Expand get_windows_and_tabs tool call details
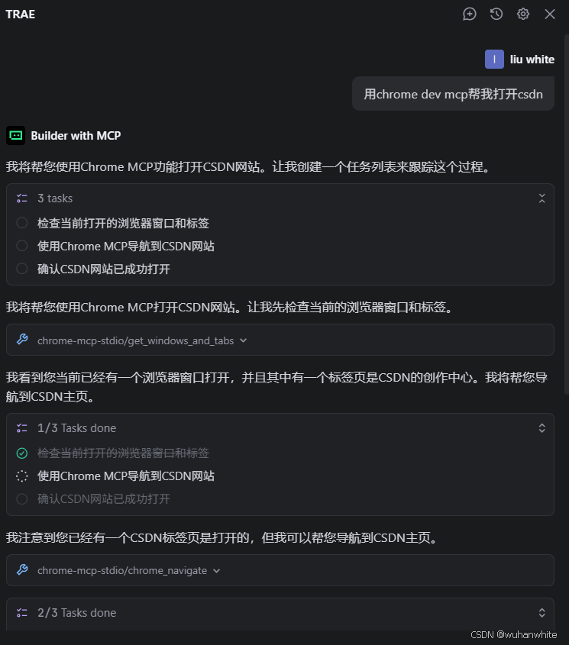Viewport: 569px width, 645px height. (x=244, y=340)
